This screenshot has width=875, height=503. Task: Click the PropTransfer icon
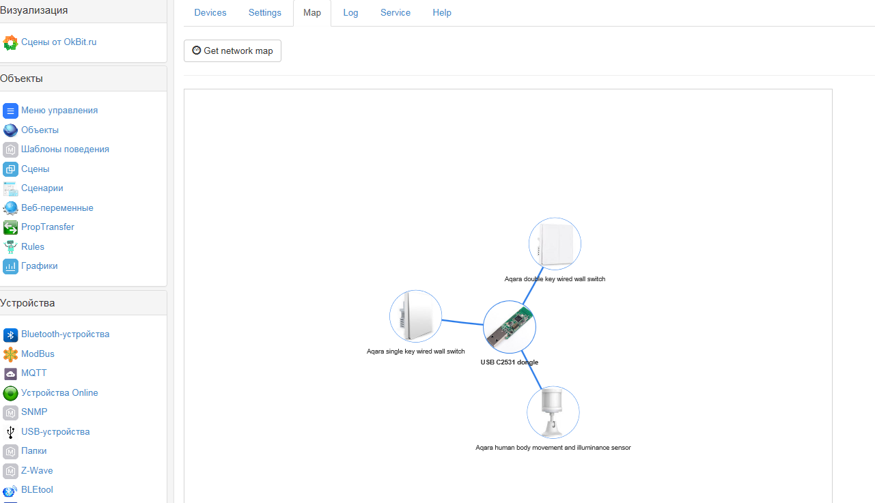coord(10,227)
